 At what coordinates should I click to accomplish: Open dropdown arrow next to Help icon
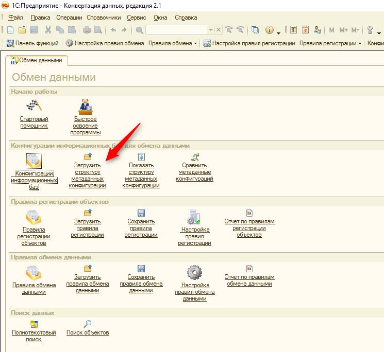(x=278, y=32)
